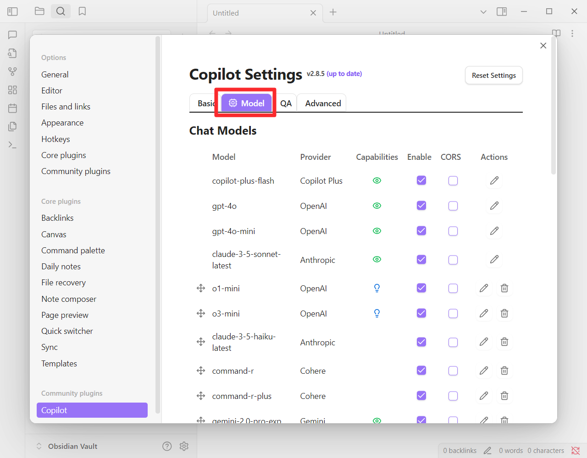
Task: Click the Reset Settings button
Action: coord(494,76)
